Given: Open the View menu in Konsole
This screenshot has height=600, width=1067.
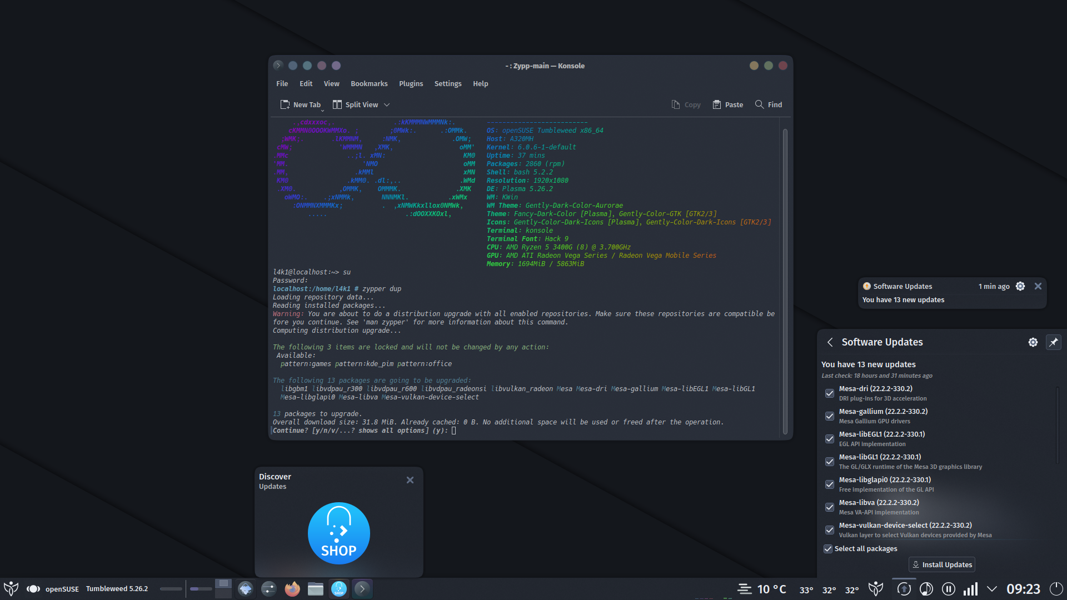Looking at the screenshot, I should 331,84.
